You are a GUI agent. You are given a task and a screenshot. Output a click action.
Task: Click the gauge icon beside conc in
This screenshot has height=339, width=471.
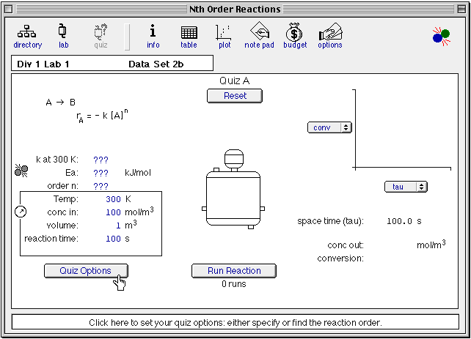coord(21,212)
